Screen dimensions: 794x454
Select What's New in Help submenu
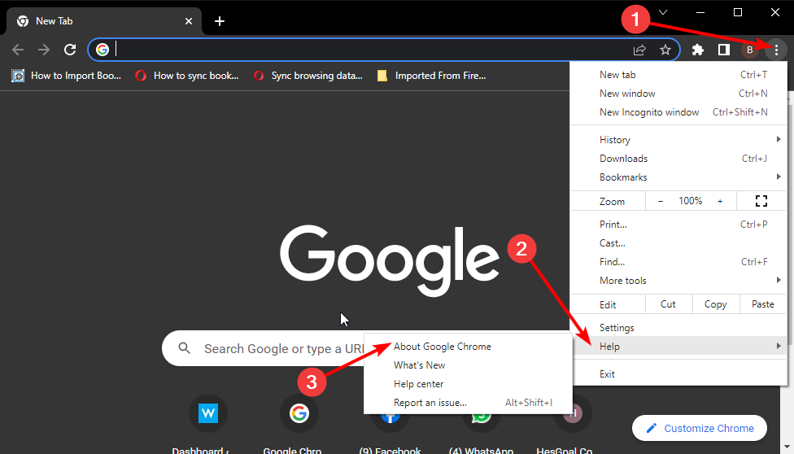tap(468, 365)
